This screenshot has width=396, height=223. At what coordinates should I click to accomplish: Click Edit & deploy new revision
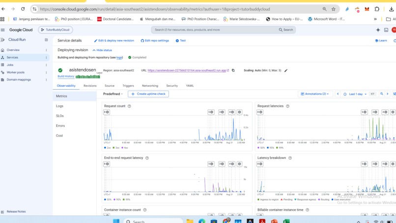coord(114,40)
